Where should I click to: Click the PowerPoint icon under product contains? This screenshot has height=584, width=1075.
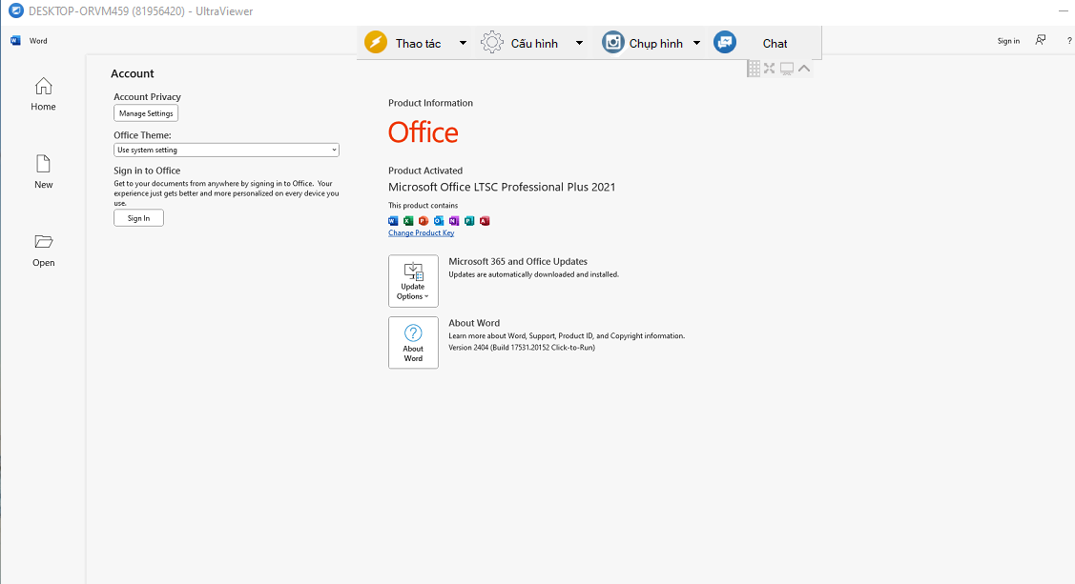[423, 220]
